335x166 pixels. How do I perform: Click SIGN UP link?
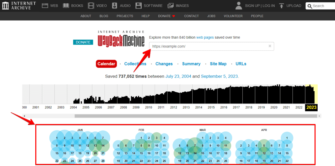tap(252, 6)
